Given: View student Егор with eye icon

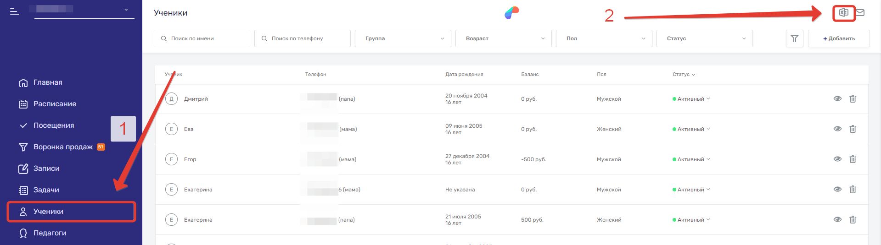Looking at the screenshot, I should coord(837,159).
